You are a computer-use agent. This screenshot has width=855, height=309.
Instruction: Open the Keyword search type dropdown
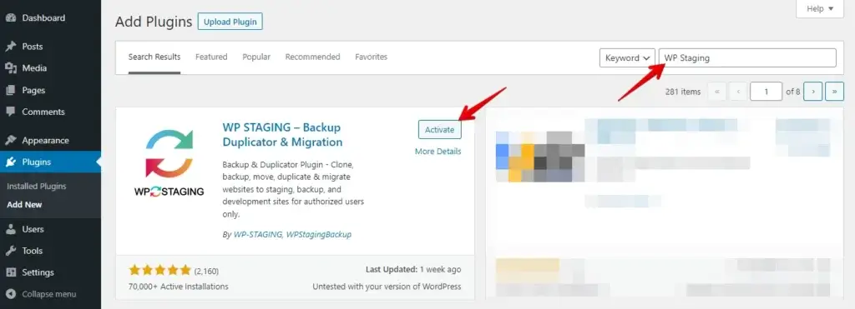point(627,57)
